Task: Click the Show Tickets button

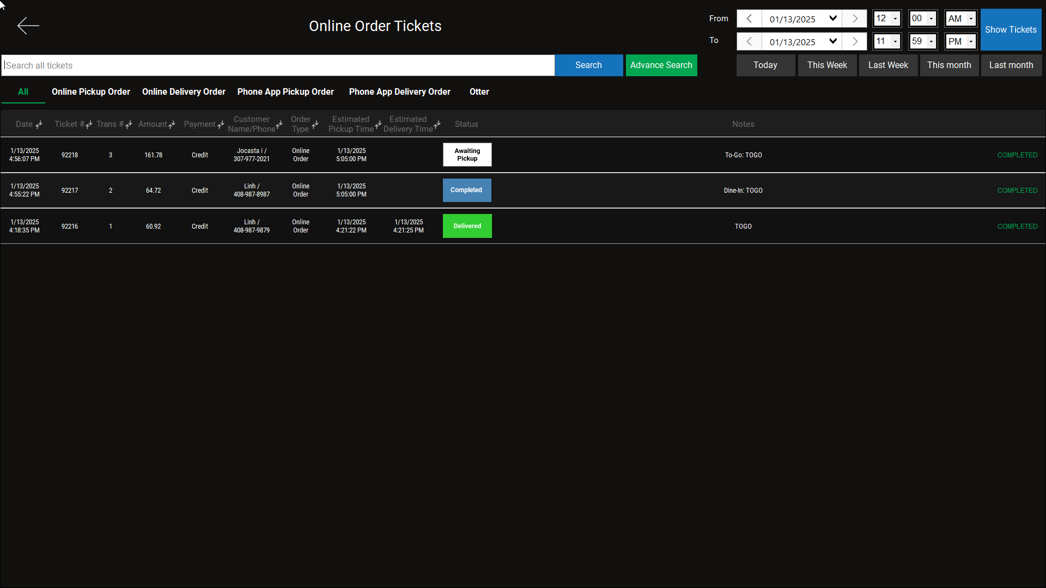Action: pyautogui.click(x=1011, y=29)
